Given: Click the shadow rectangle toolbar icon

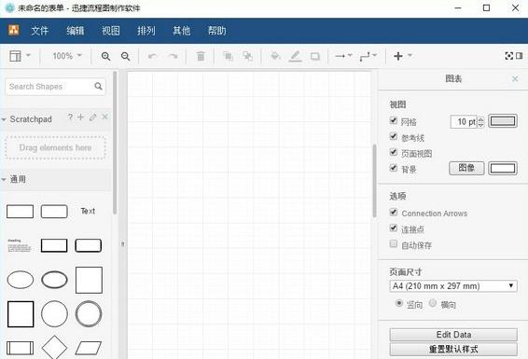Looking at the screenshot, I should point(315,56).
